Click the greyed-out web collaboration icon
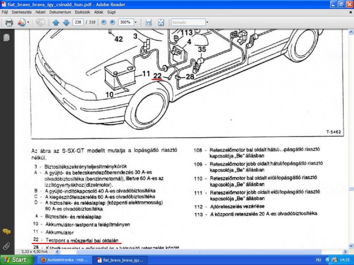This screenshot has height=265, width=354. 40,23
